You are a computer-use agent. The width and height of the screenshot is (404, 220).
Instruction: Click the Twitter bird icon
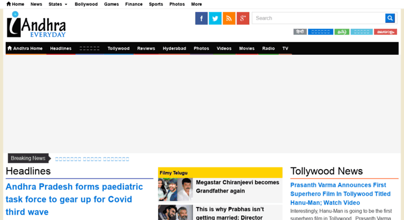point(215,18)
